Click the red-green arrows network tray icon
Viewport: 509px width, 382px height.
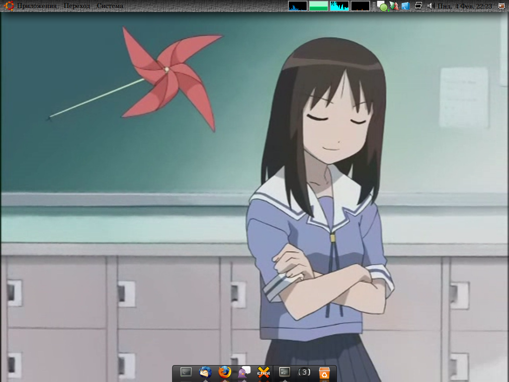[394, 6]
